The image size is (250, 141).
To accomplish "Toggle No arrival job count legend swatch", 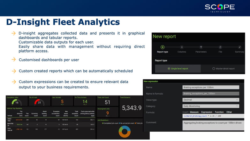I will click(120, 123).
